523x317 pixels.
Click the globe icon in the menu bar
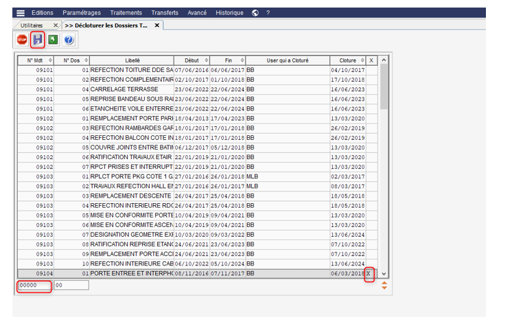[255, 13]
